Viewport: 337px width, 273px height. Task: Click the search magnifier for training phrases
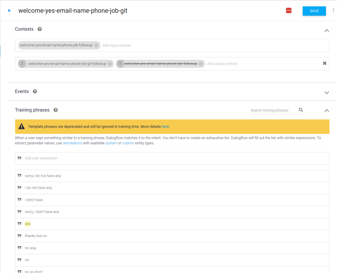pos(301,110)
